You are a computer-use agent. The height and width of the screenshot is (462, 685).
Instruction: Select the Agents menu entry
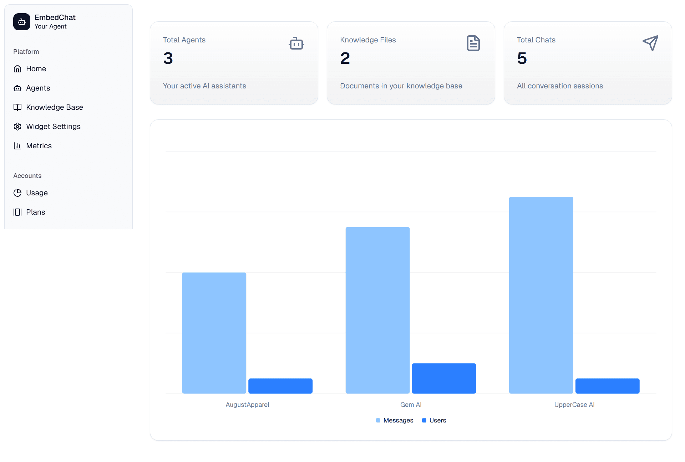(38, 88)
